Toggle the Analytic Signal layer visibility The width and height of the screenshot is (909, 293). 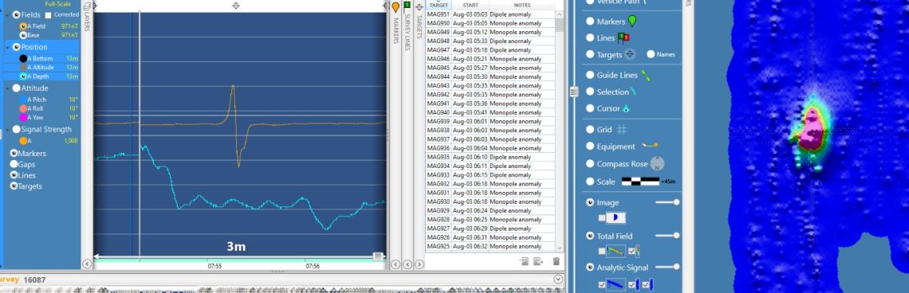(x=590, y=268)
